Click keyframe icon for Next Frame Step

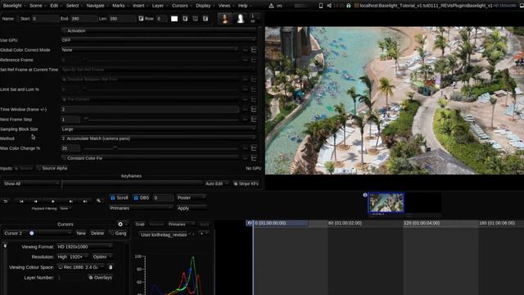pos(254,120)
